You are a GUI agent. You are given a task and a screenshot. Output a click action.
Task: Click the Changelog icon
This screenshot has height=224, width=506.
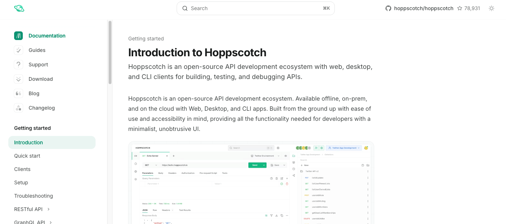tap(18, 108)
